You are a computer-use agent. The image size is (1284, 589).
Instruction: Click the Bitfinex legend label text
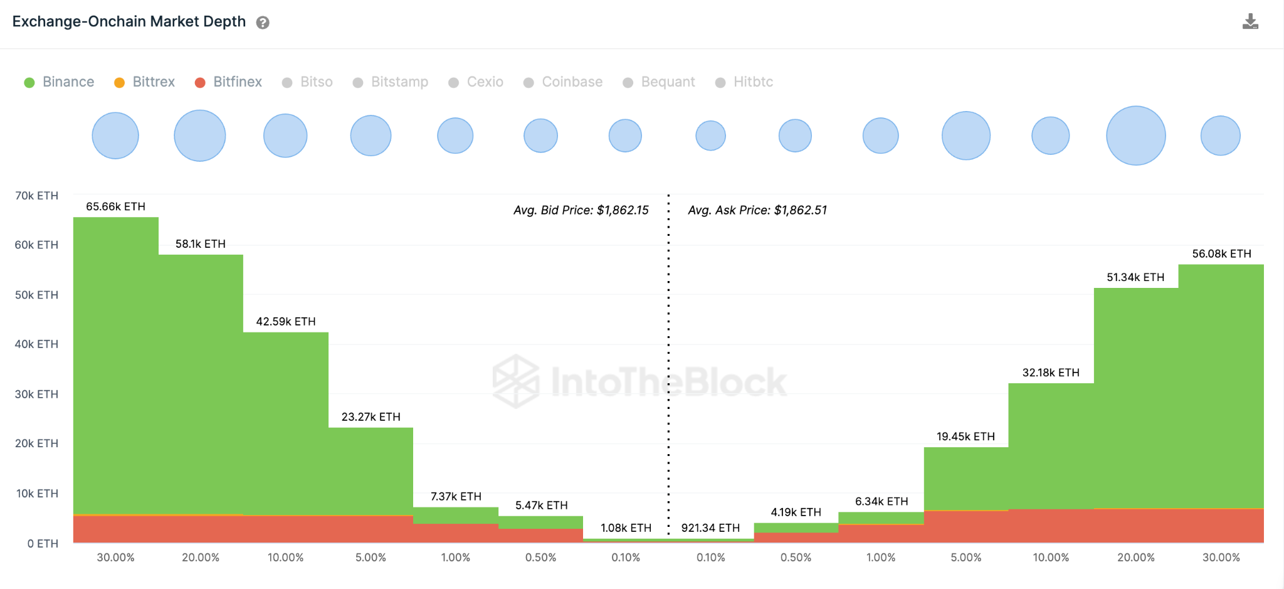pyautogui.click(x=237, y=82)
